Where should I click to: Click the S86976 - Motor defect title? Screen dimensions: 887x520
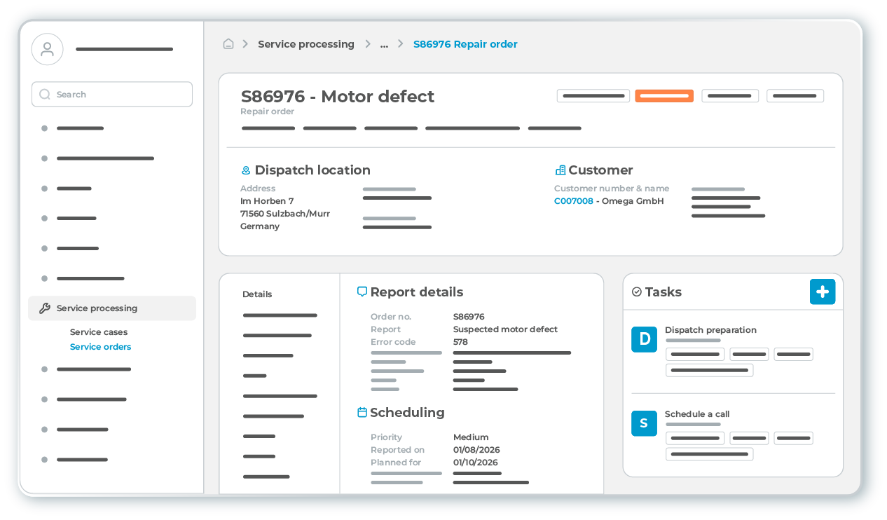(x=338, y=97)
